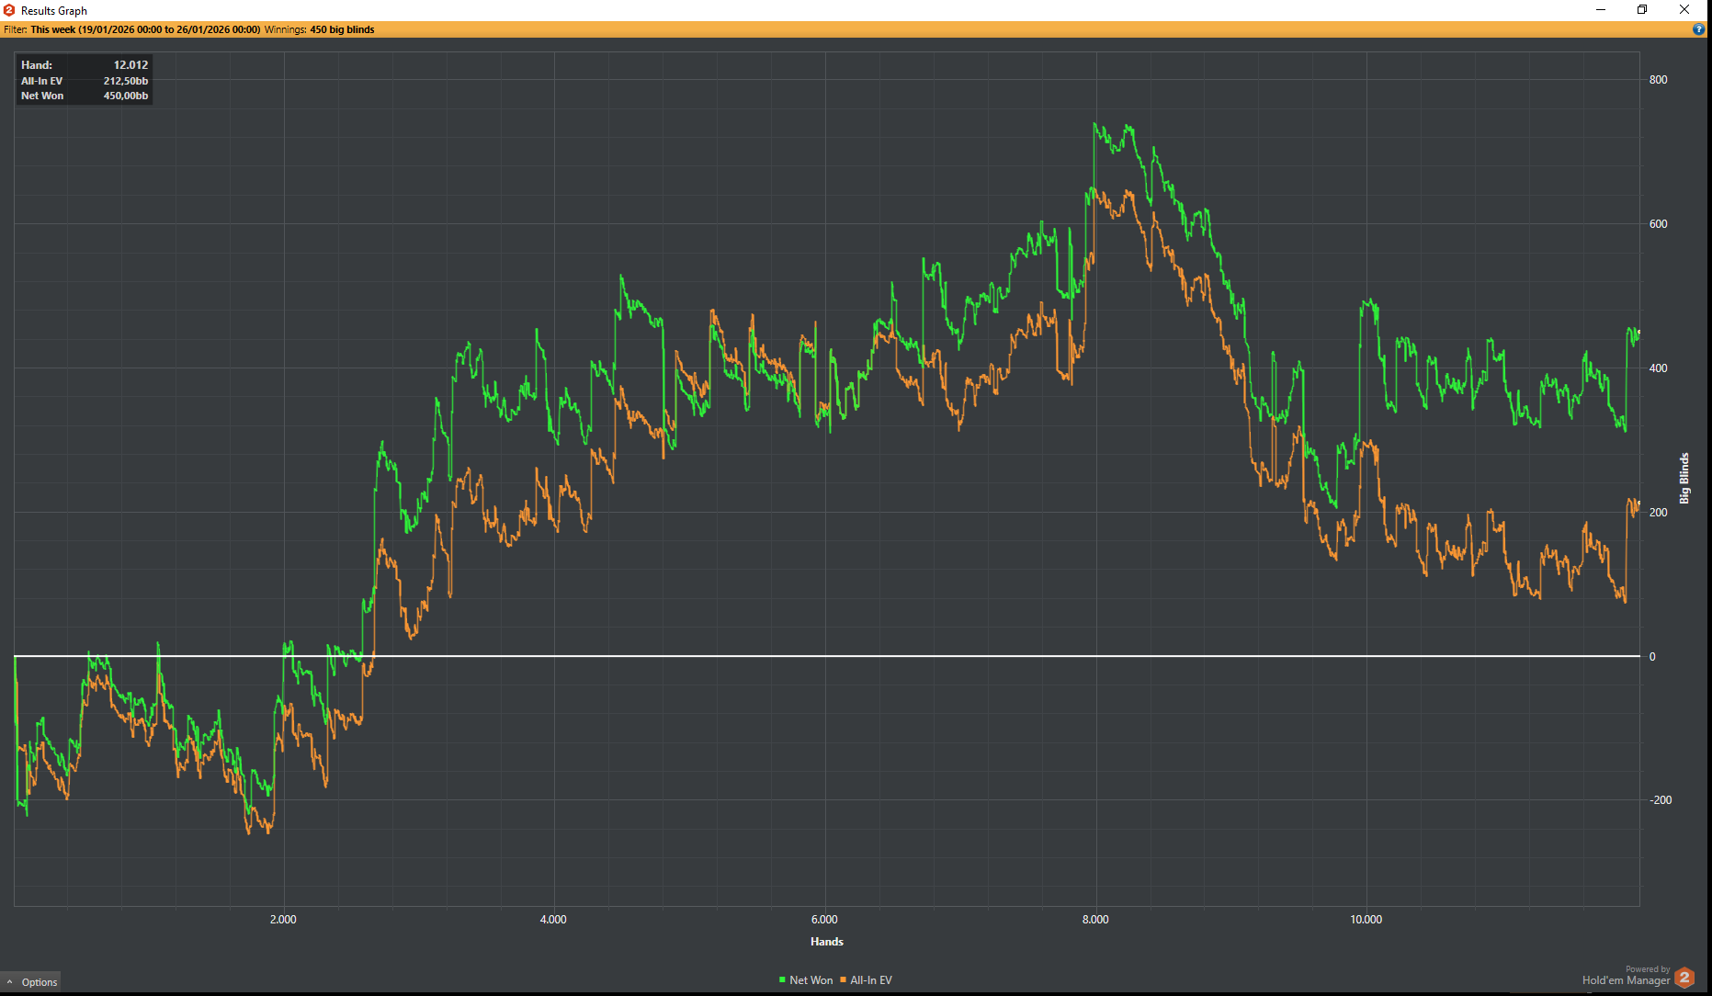
Task: Click the 'Big Blinds' y-axis title
Action: pos(1684,478)
